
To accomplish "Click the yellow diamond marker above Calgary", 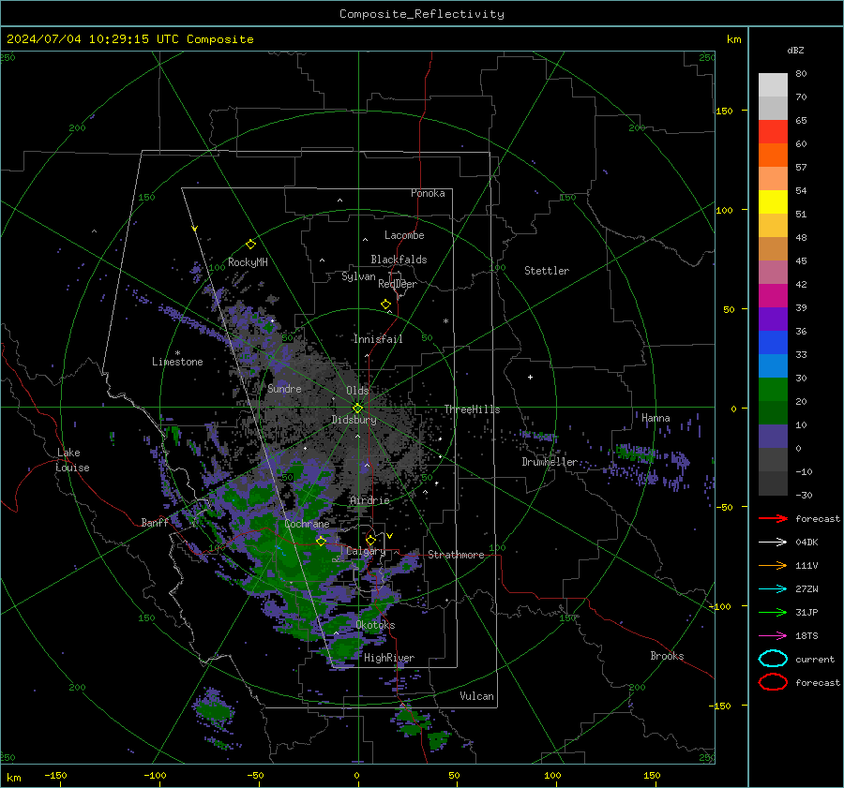I will pyautogui.click(x=370, y=540).
